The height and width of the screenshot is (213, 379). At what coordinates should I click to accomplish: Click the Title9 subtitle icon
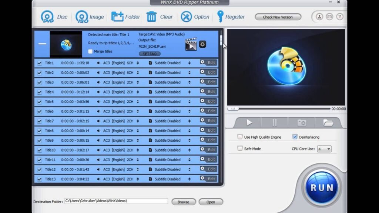coord(150,140)
